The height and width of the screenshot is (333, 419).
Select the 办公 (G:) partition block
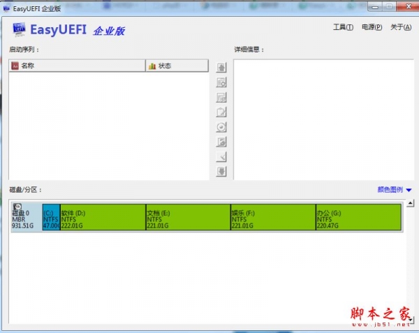pyautogui.click(x=359, y=217)
